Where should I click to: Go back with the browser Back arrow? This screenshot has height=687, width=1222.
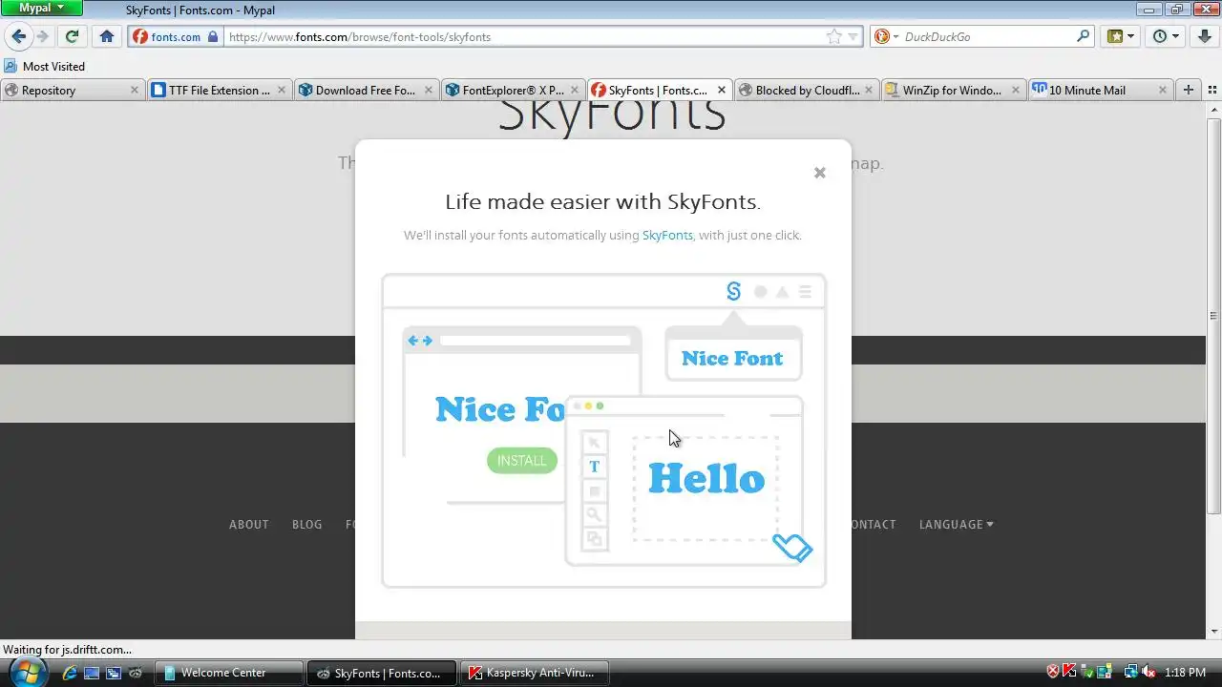click(x=18, y=36)
